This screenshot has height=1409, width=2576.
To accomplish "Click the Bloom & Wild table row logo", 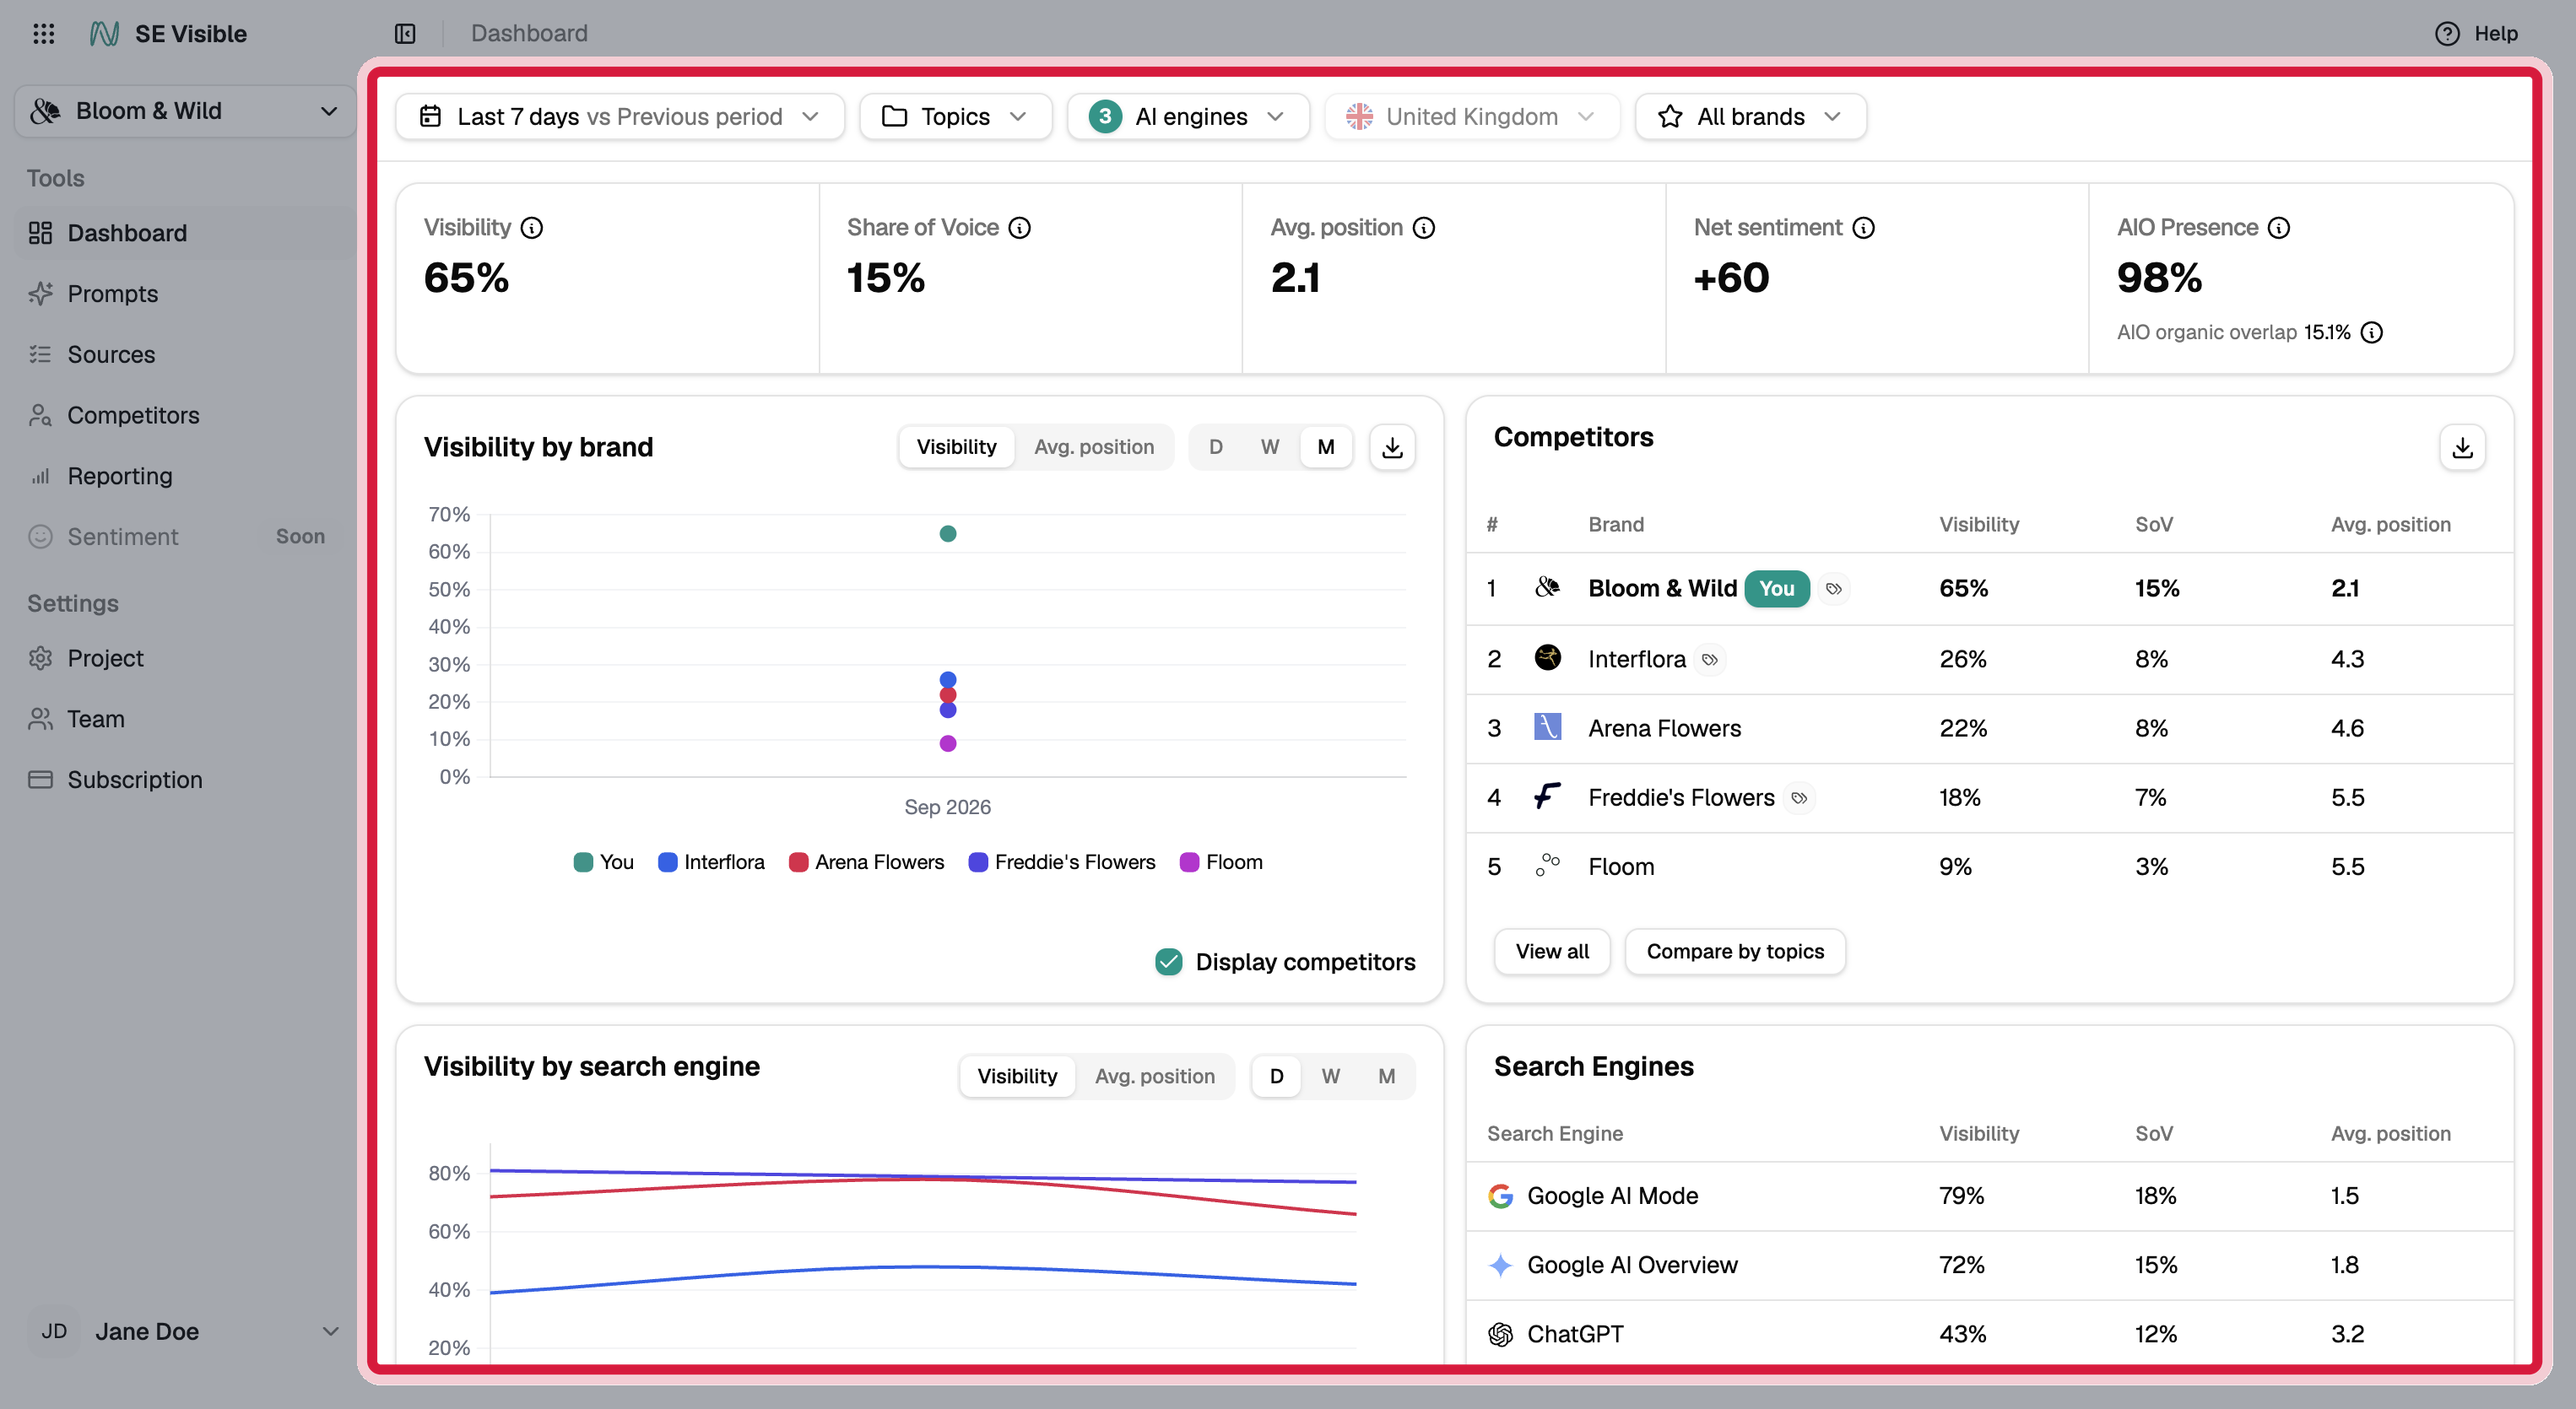I will pyautogui.click(x=1547, y=587).
